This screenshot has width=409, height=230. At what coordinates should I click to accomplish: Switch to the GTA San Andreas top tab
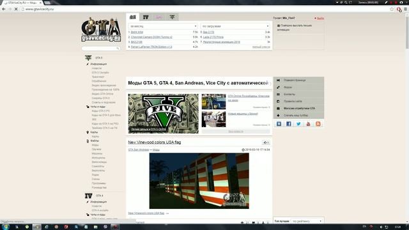point(132,17)
